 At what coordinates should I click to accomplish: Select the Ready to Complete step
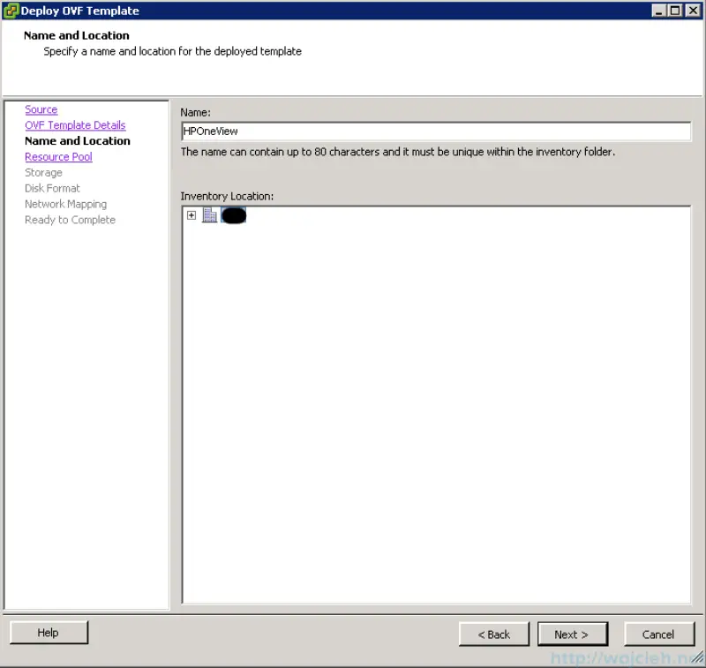point(70,220)
